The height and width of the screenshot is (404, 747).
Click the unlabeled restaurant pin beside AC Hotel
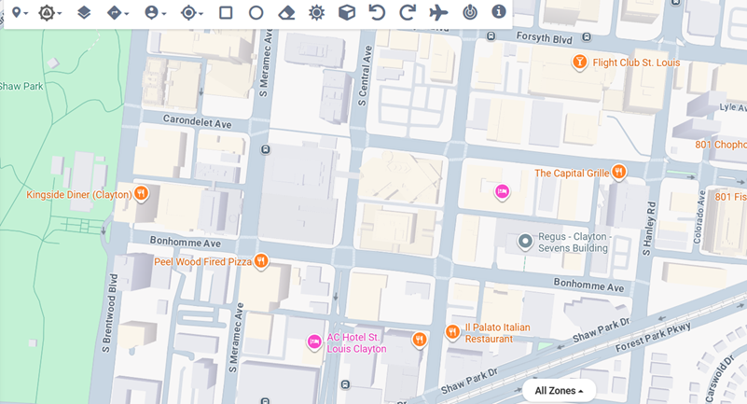(x=420, y=340)
